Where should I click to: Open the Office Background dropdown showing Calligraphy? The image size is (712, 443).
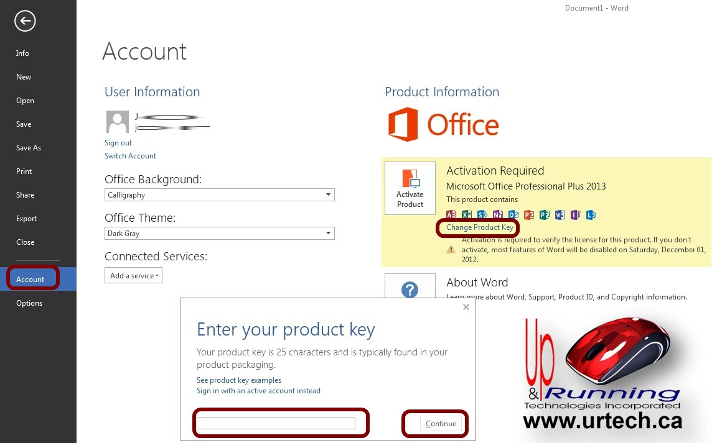click(x=220, y=195)
